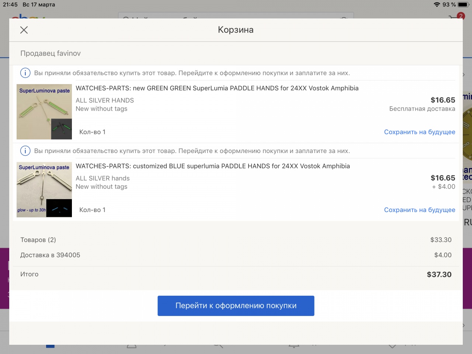Tap Кол-во 1 on the BLUE hands item
The image size is (472, 354).
92,210
